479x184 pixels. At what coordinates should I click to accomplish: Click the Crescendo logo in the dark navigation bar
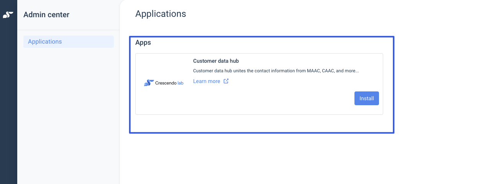pos(8,15)
